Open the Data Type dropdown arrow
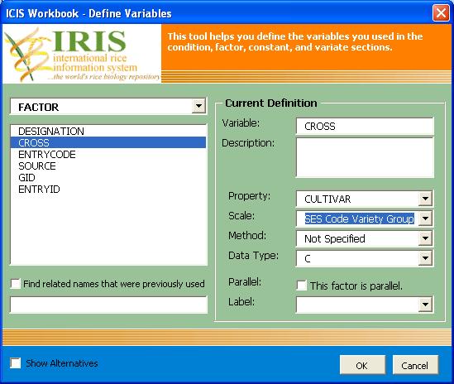Screen dimensions: 454x384 (x=425, y=258)
